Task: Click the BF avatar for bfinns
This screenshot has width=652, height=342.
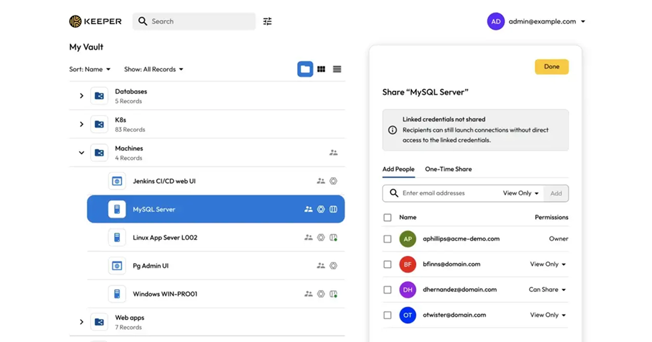Action: click(407, 264)
